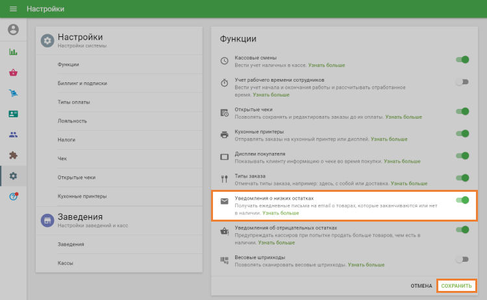The height and width of the screenshot is (300, 487).
Task: Turn off Уведомления о низких остатках toggle
Action: point(462,200)
